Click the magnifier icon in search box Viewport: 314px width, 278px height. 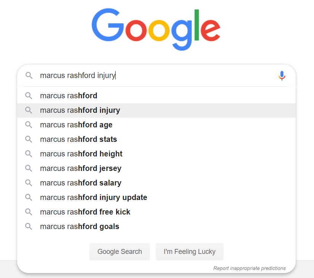(29, 75)
